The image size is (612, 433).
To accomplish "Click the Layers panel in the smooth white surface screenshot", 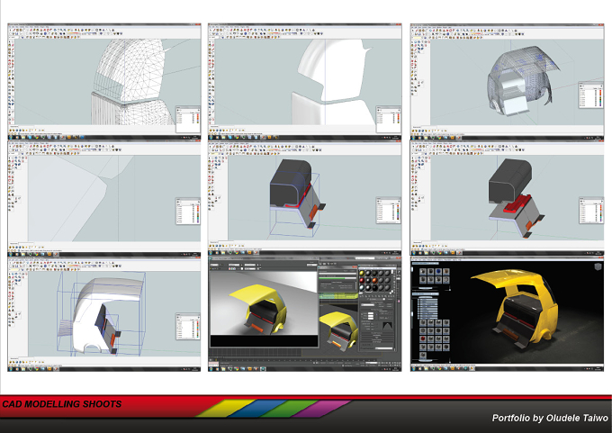I will pos(389,120).
